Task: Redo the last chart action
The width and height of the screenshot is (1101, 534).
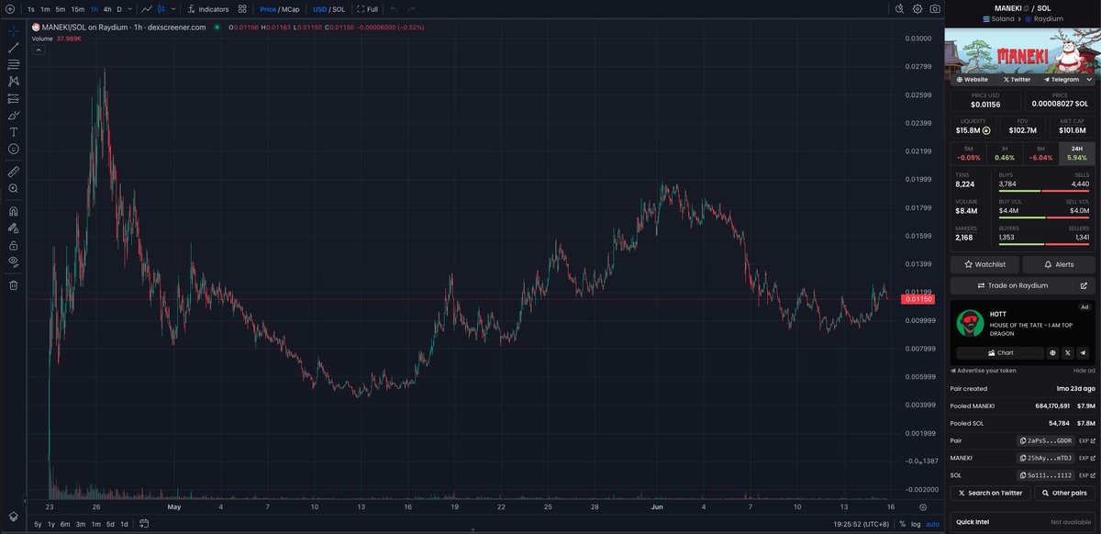Action: point(411,9)
